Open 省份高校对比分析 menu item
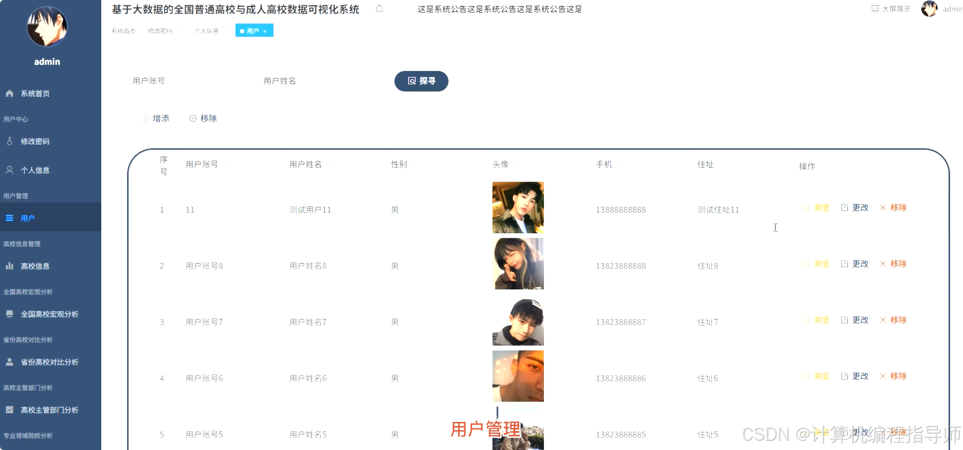This screenshot has height=450, width=963. (x=51, y=362)
